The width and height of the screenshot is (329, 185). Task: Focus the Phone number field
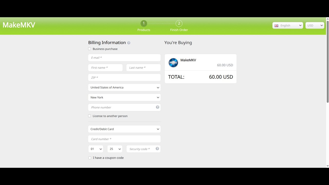pyautogui.click(x=124, y=107)
